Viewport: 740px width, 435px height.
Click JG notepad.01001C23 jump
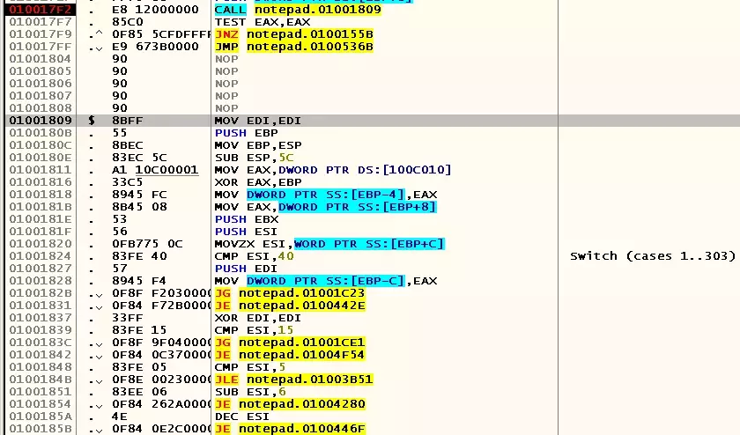tap(290, 293)
